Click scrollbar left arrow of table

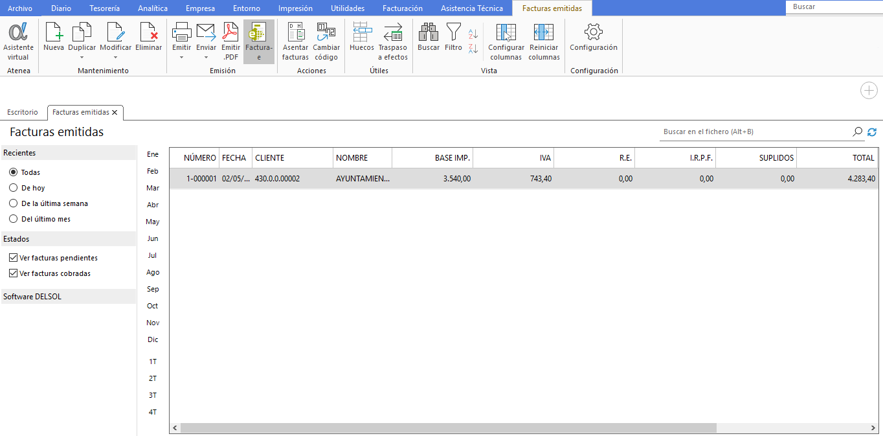click(175, 428)
